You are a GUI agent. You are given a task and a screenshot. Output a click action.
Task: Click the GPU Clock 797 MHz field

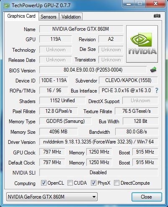52,152
